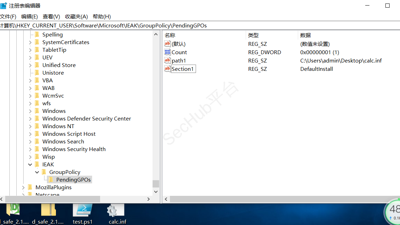400x225 pixels.
Task: Maximize the Registry Editor window
Action: [x=387, y=6]
